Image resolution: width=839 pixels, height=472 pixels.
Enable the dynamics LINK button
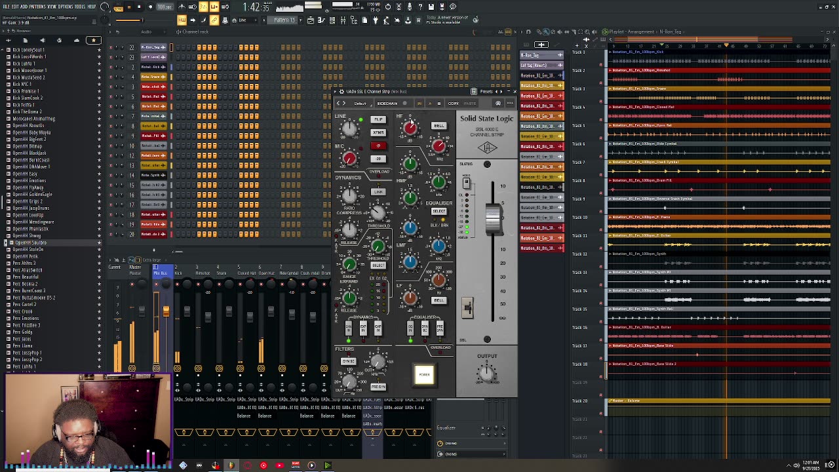(378, 192)
